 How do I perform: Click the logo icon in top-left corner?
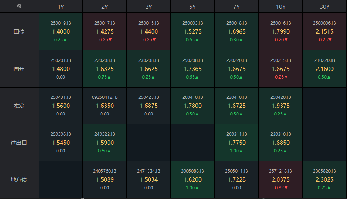click(x=19, y=7)
